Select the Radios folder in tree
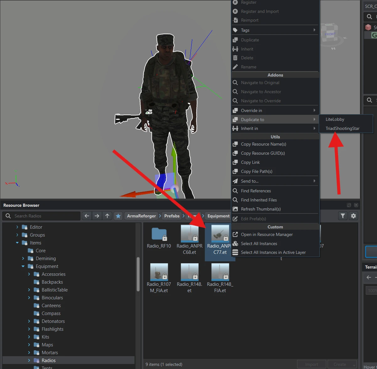 point(48,360)
